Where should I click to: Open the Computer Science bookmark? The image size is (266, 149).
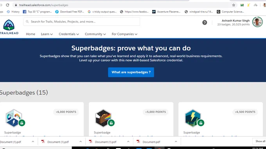coord(230,12)
